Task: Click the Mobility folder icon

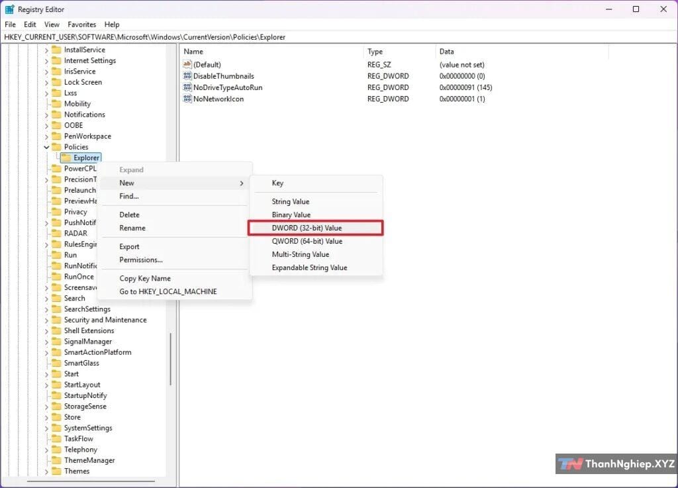Action: point(56,104)
